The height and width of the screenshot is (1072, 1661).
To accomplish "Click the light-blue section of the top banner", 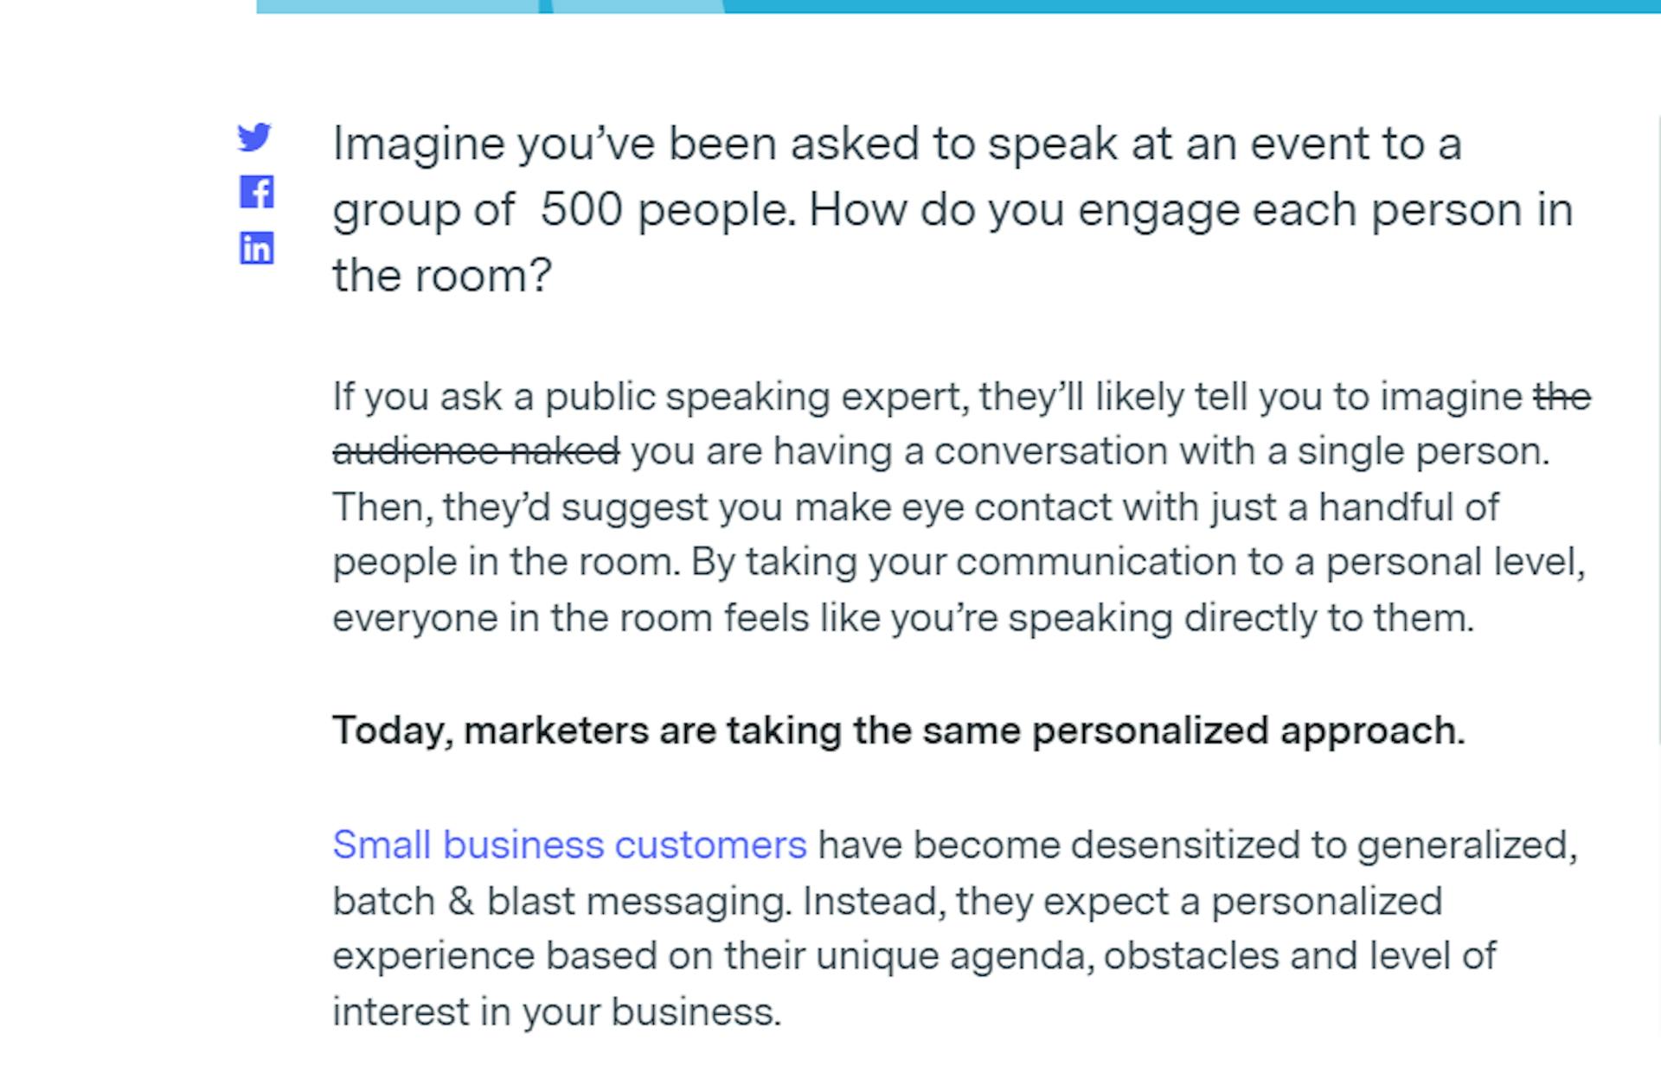I will (398, 6).
